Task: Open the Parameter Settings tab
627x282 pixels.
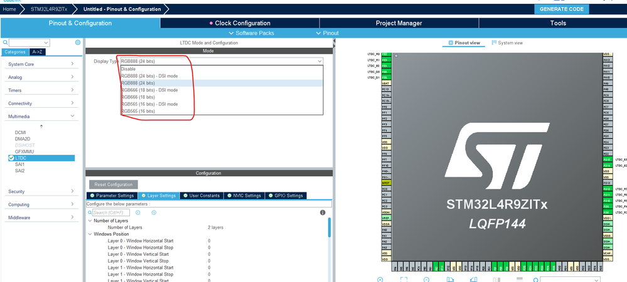Action: coord(112,196)
